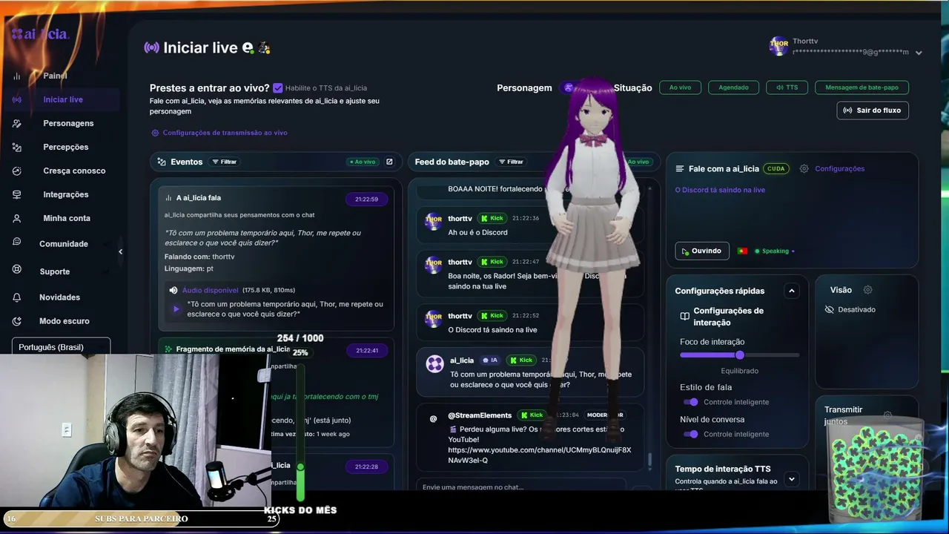Toggle the Ao vivo status filter
This screenshot has width=949, height=534.
tap(680, 88)
